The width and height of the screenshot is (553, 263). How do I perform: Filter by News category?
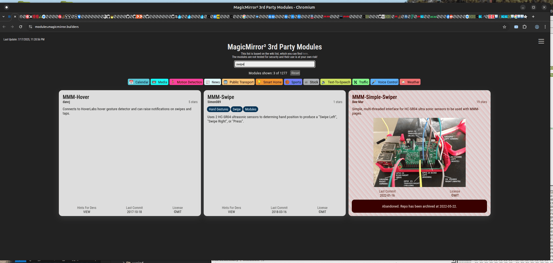click(212, 82)
